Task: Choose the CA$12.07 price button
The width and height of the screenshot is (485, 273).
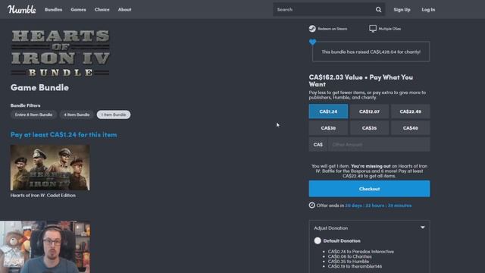Action: [369, 111]
